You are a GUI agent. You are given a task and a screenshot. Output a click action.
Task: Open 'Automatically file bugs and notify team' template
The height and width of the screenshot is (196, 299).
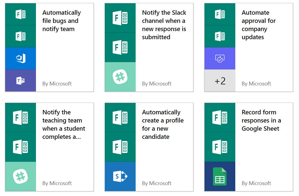(x=62, y=21)
